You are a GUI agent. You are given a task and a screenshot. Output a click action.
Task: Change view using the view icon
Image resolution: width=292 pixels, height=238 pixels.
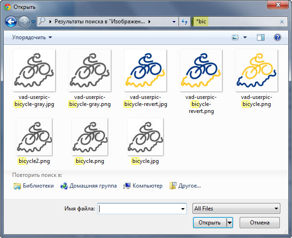pos(235,37)
